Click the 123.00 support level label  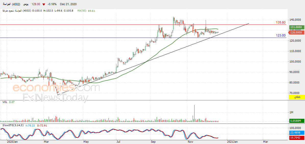coord(281,35)
